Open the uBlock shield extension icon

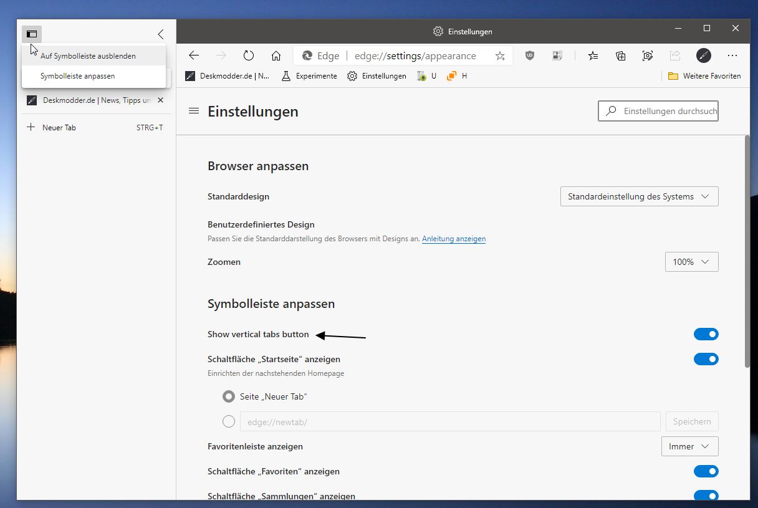pyautogui.click(x=530, y=55)
